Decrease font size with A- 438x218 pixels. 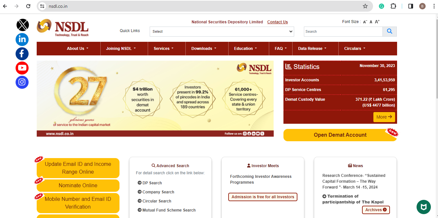[365, 22]
